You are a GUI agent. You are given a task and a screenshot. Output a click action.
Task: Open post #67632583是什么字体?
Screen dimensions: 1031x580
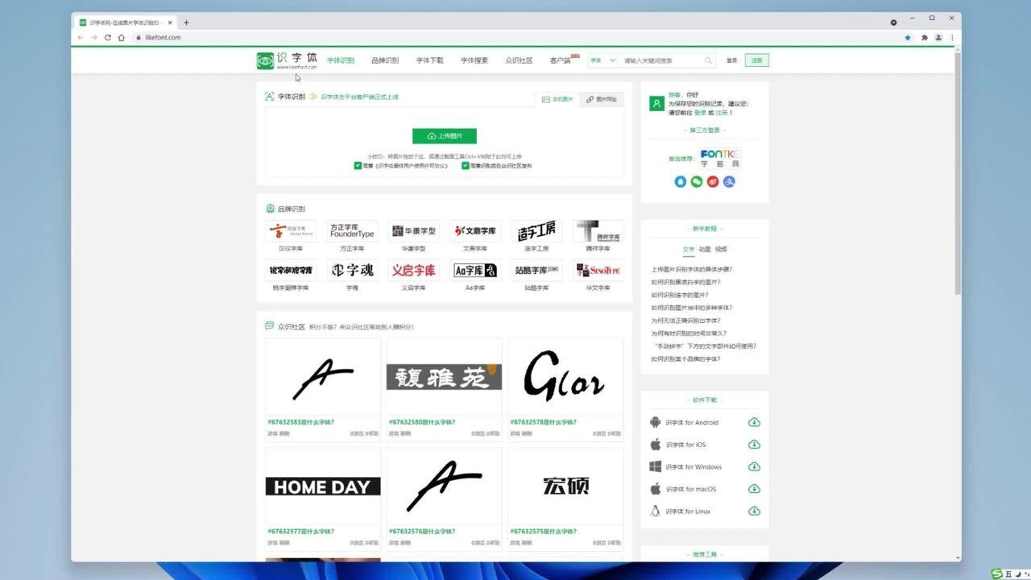300,421
